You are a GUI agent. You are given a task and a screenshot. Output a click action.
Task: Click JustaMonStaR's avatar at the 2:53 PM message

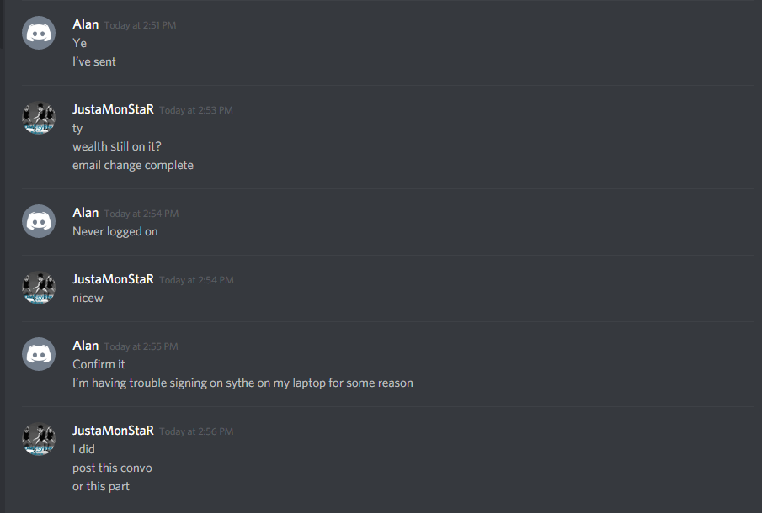click(39, 118)
